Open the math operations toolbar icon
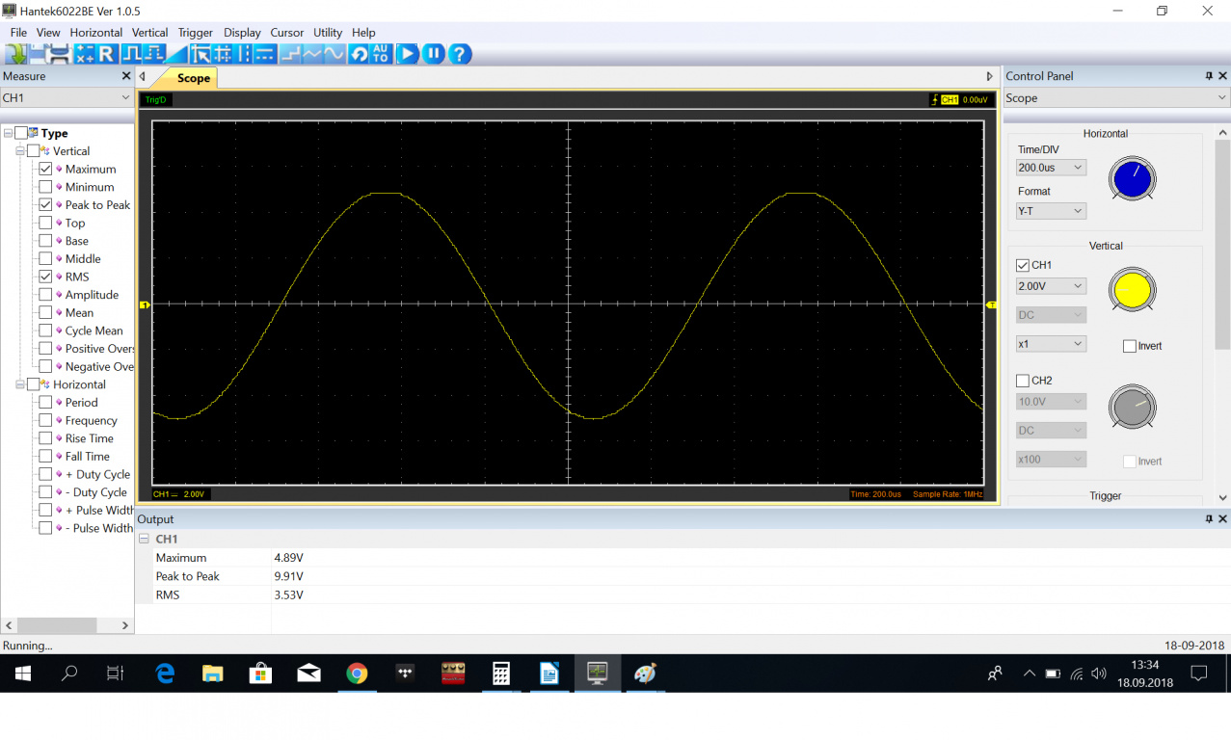Image resolution: width=1231 pixels, height=740 pixels. coord(84,54)
